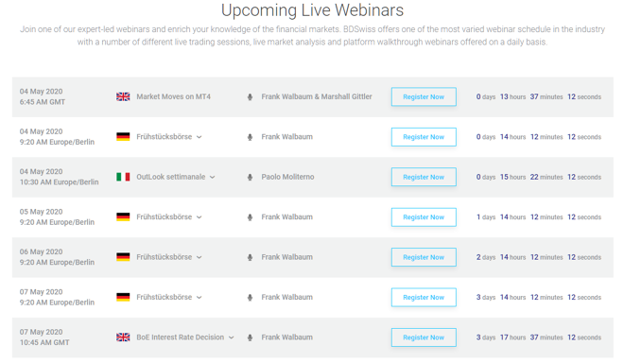Click the UK flag beside Market Moves on MT4
The image size is (624, 363).
pos(123,96)
